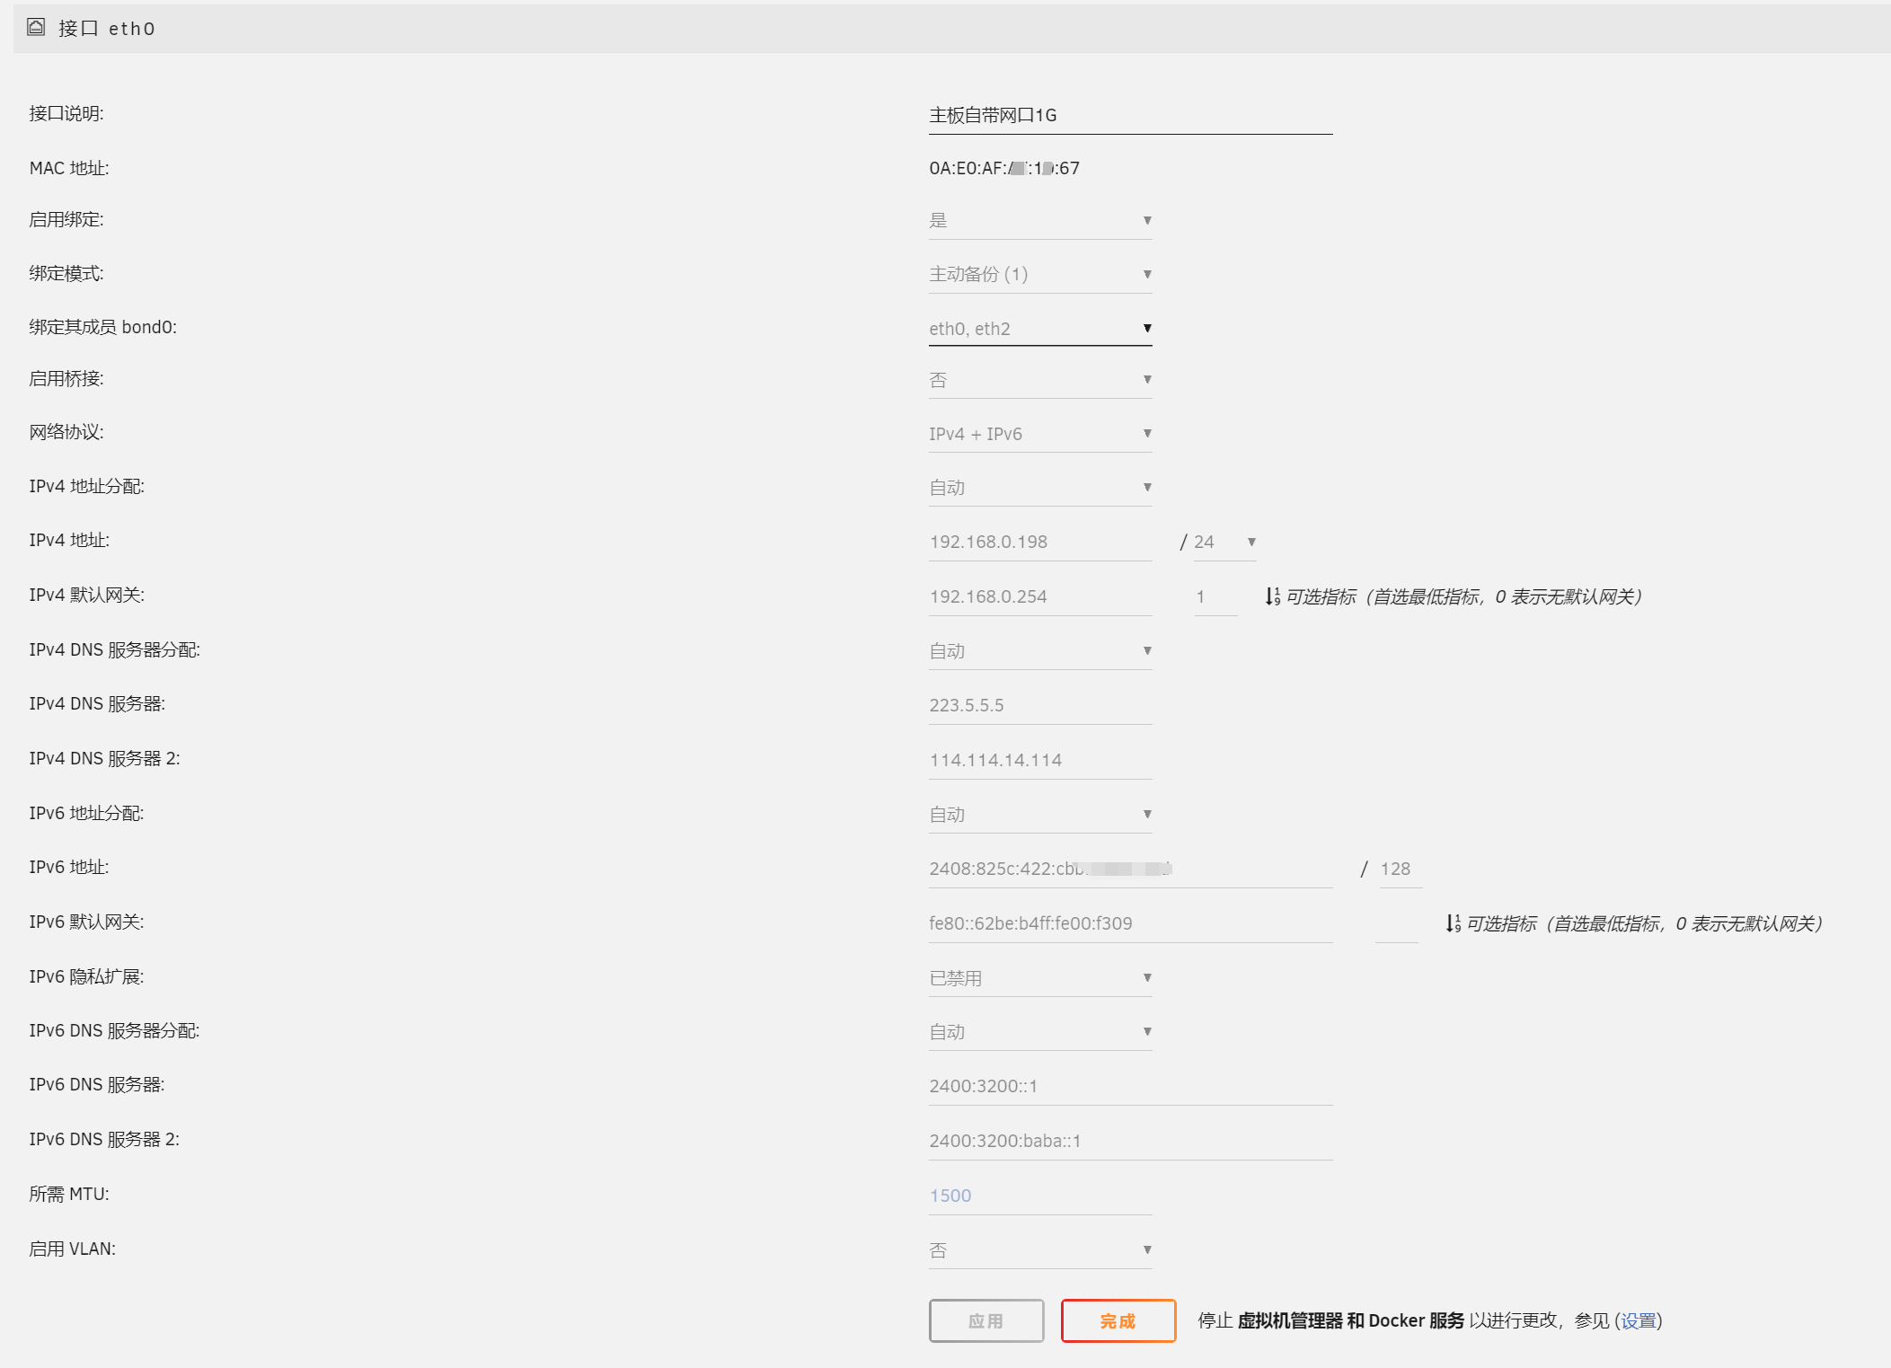This screenshot has height=1368, width=1891.
Task: Click the 虚拟机管理器 和 Docker 服务 notice text
Action: point(1351,1320)
